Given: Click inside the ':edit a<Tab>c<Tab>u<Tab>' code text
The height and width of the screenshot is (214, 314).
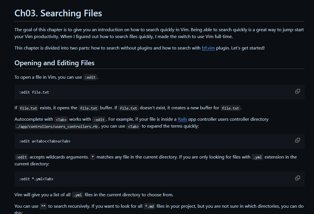Looking at the screenshot, I should tap(45, 141).
